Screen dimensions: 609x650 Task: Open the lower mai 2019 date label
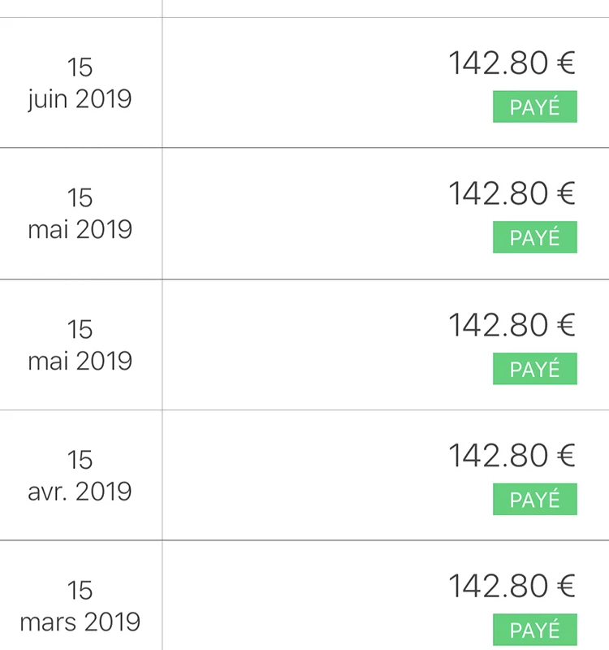80,361
